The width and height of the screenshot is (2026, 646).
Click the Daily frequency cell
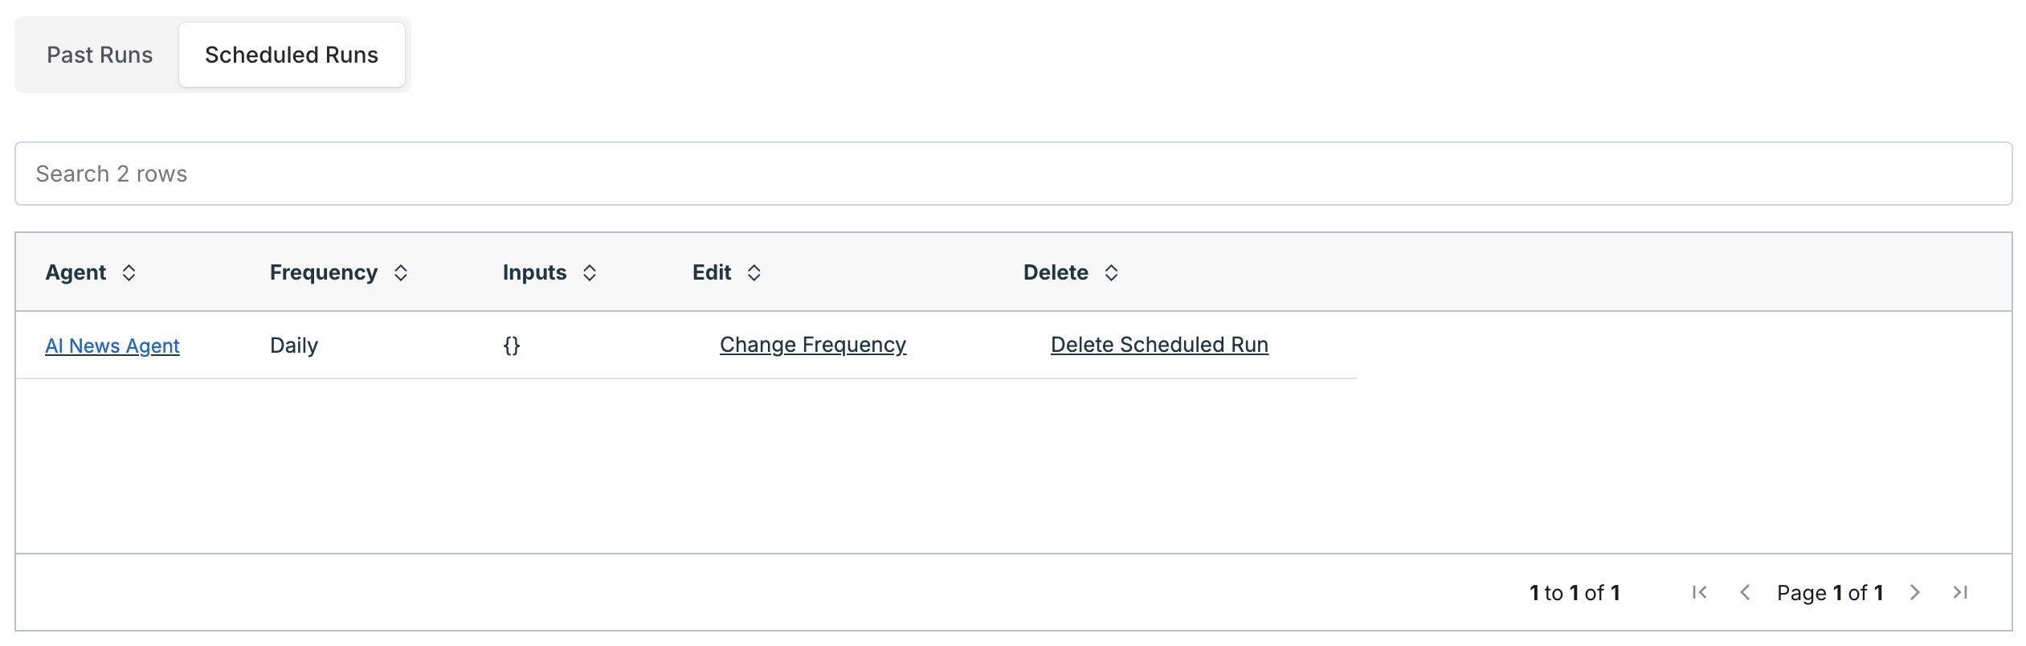[294, 345]
